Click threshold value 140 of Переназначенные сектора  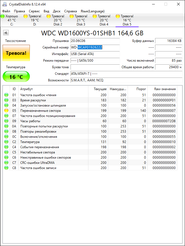[x=143, y=111]
